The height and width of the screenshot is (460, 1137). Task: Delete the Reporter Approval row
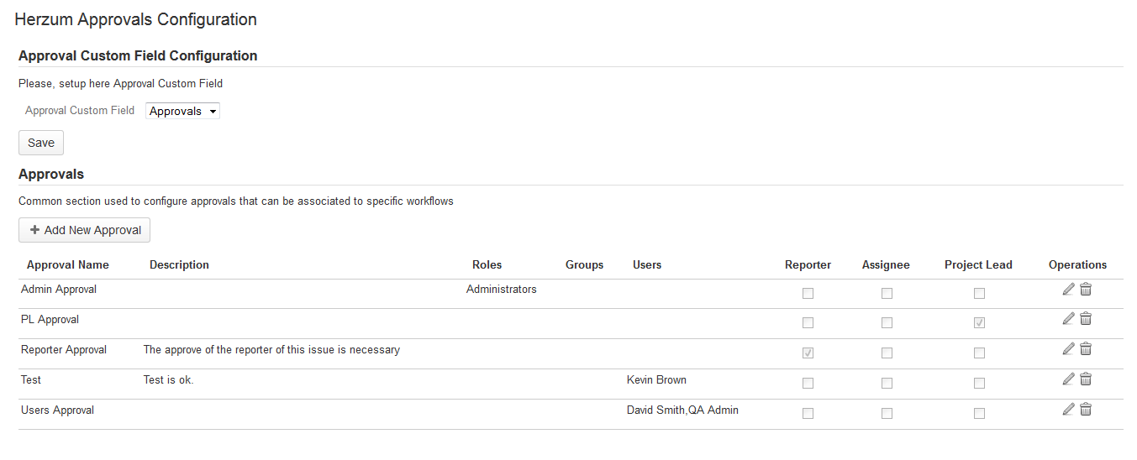coord(1086,349)
